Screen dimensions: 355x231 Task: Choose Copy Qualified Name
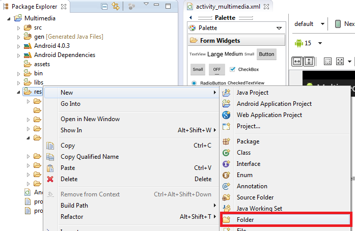[x=131, y=157]
